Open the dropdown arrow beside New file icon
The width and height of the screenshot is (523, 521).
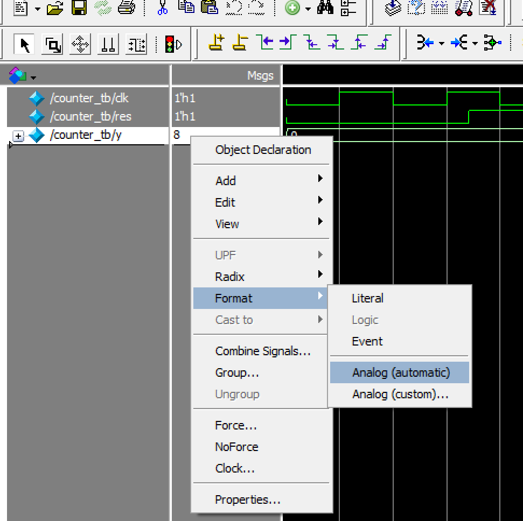click(x=37, y=9)
